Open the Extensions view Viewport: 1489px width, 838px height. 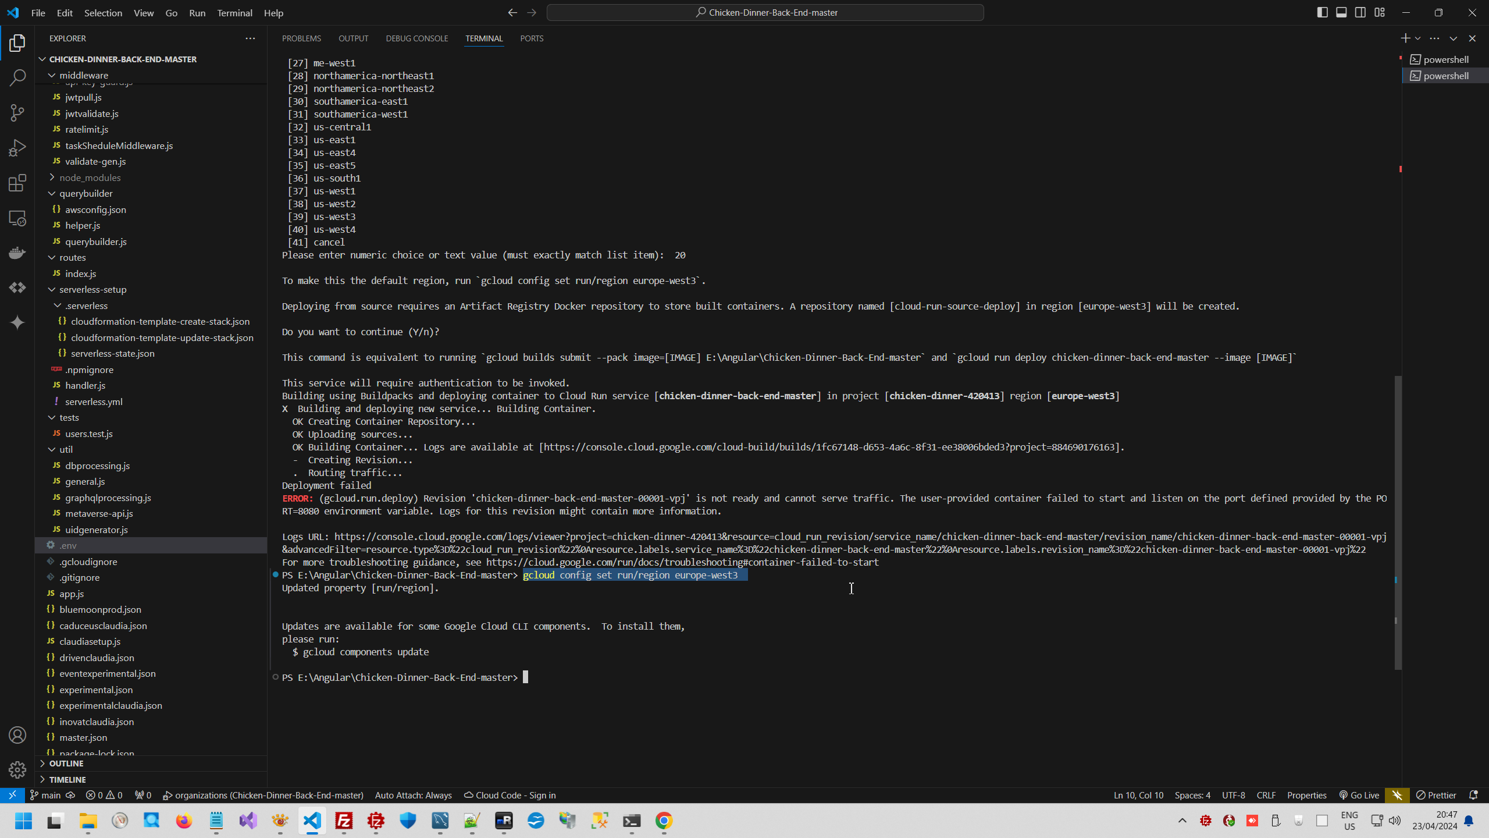[x=17, y=183]
